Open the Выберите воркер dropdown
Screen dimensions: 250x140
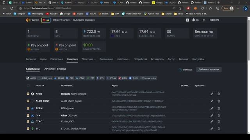pos(84,20)
